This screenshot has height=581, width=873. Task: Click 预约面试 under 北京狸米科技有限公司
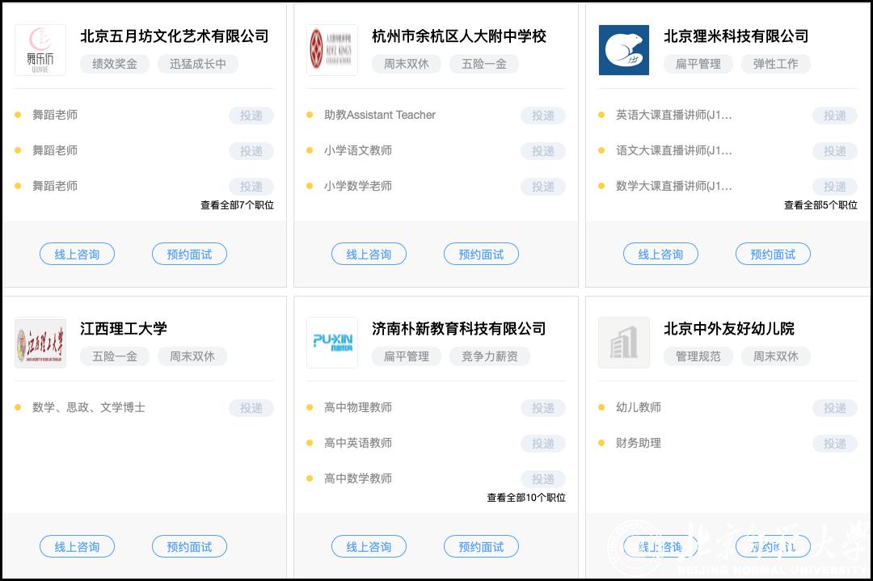[x=773, y=255]
